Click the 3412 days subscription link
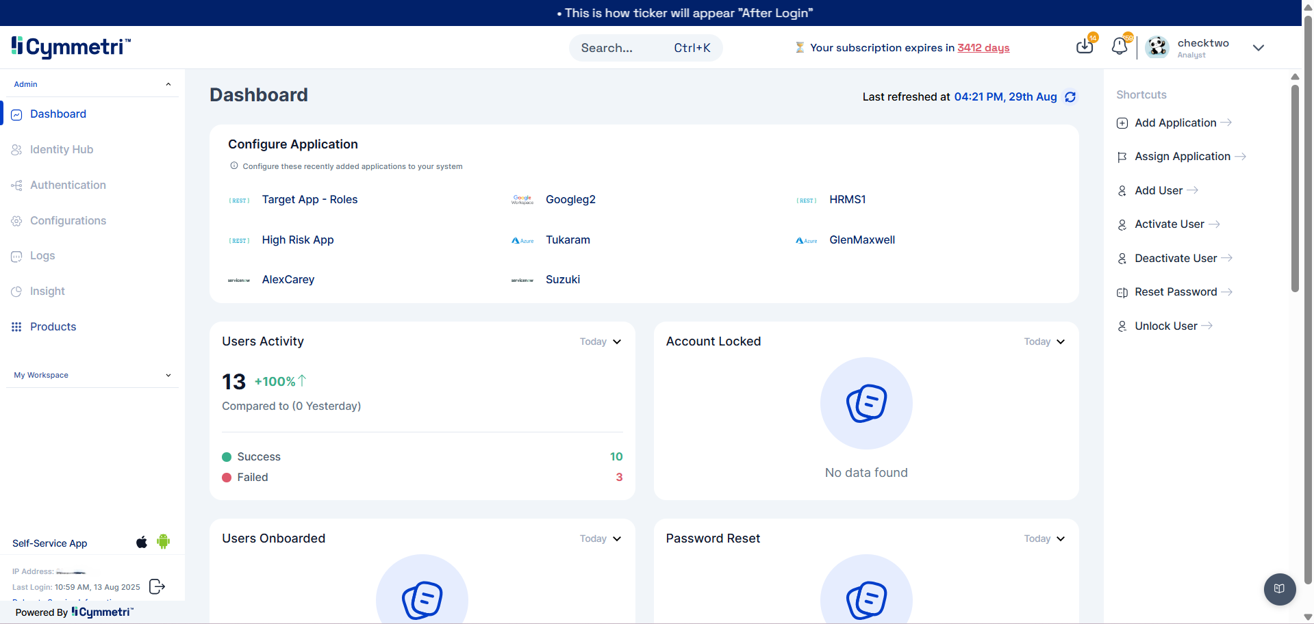The height and width of the screenshot is (624, 1314). [983, 47]
